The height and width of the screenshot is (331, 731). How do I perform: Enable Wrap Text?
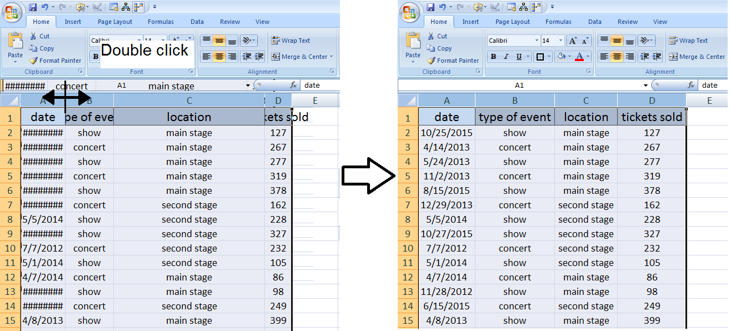(693, 40)
